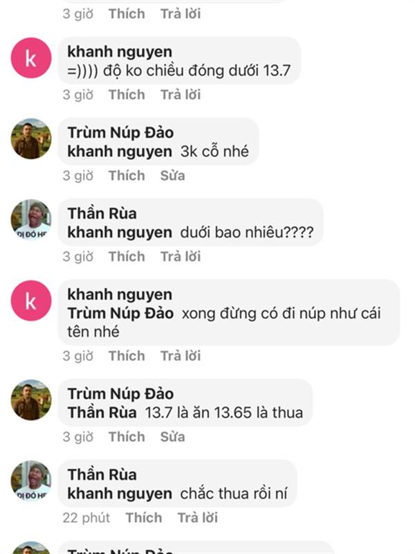Like the 'độ ko chiều đóng' comment
Viewport: 415px width, 554px height.
[x=127, y=95]
